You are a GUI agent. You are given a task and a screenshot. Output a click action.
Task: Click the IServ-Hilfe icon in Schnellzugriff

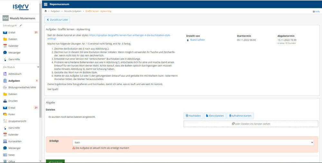(5, 59)
